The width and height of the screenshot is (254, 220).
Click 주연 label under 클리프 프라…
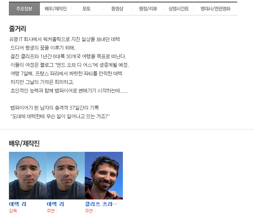click(89, 211)
